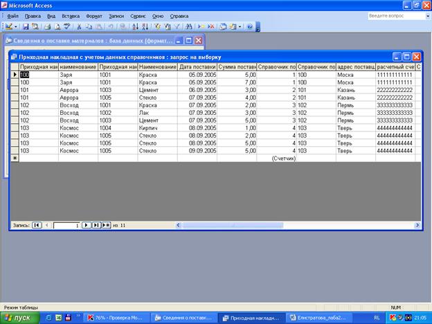Screen dimensions: 432x324
Task: Click the Cut scissors icon
Action: coord(80,26)
